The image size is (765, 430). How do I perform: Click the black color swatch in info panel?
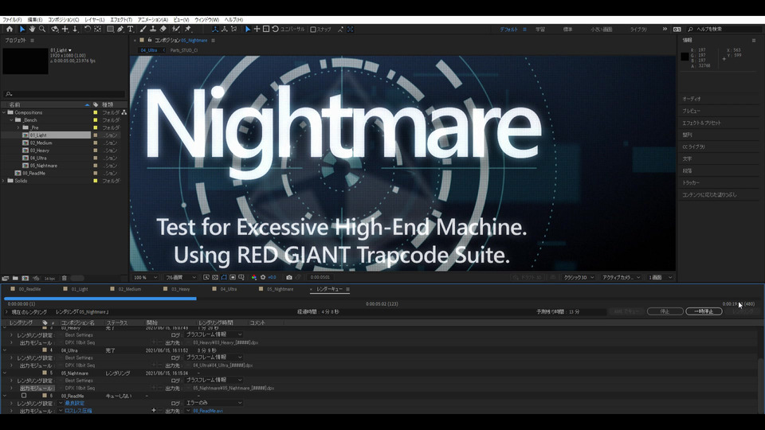(685, 57)
